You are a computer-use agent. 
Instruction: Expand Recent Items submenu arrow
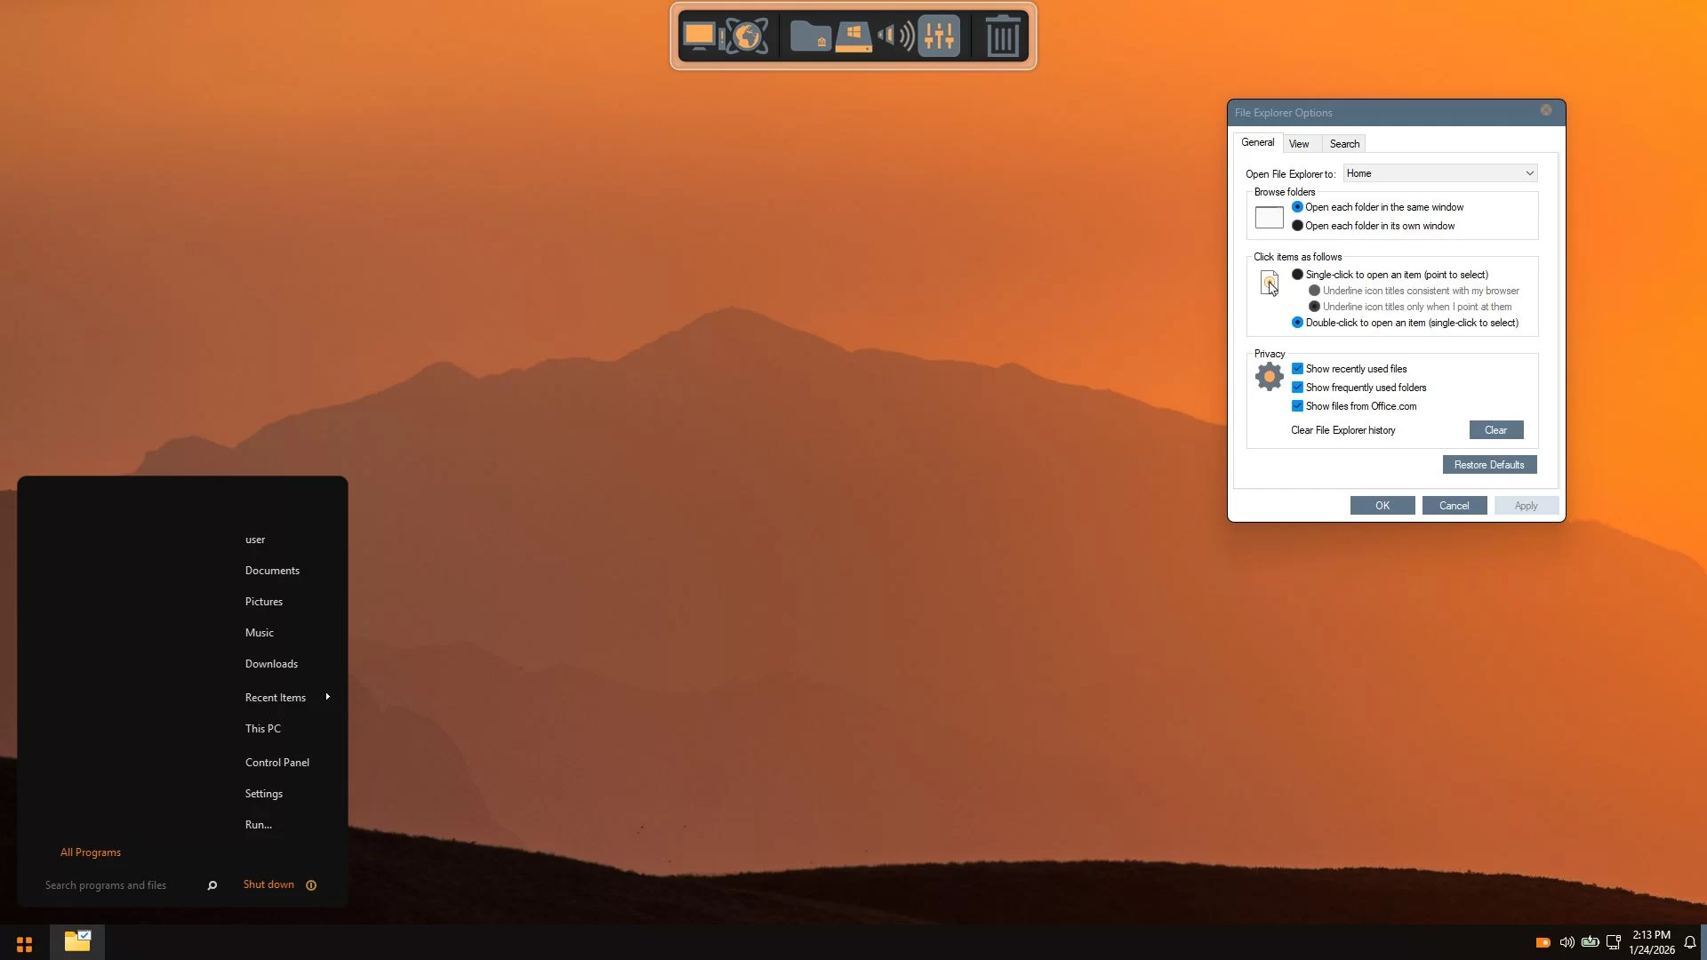(x=328, y=697)
